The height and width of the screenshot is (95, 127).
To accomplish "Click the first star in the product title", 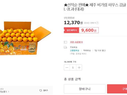I will 66,5.
